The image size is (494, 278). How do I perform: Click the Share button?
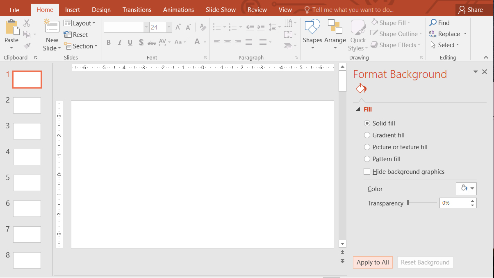coord(471,10)
